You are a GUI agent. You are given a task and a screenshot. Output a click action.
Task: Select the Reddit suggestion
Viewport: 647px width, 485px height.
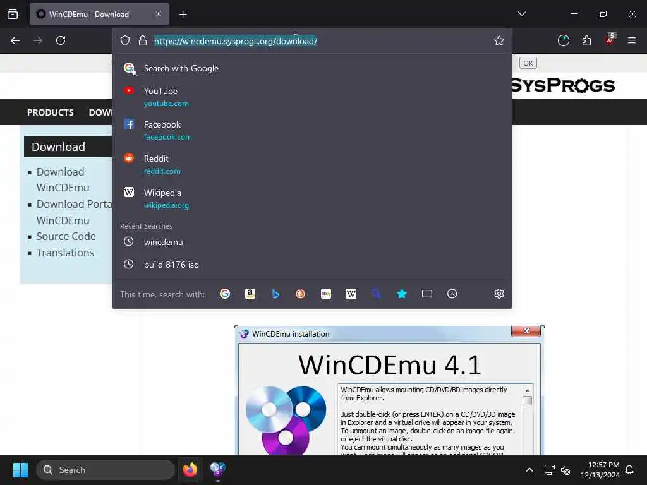point(312,165)
